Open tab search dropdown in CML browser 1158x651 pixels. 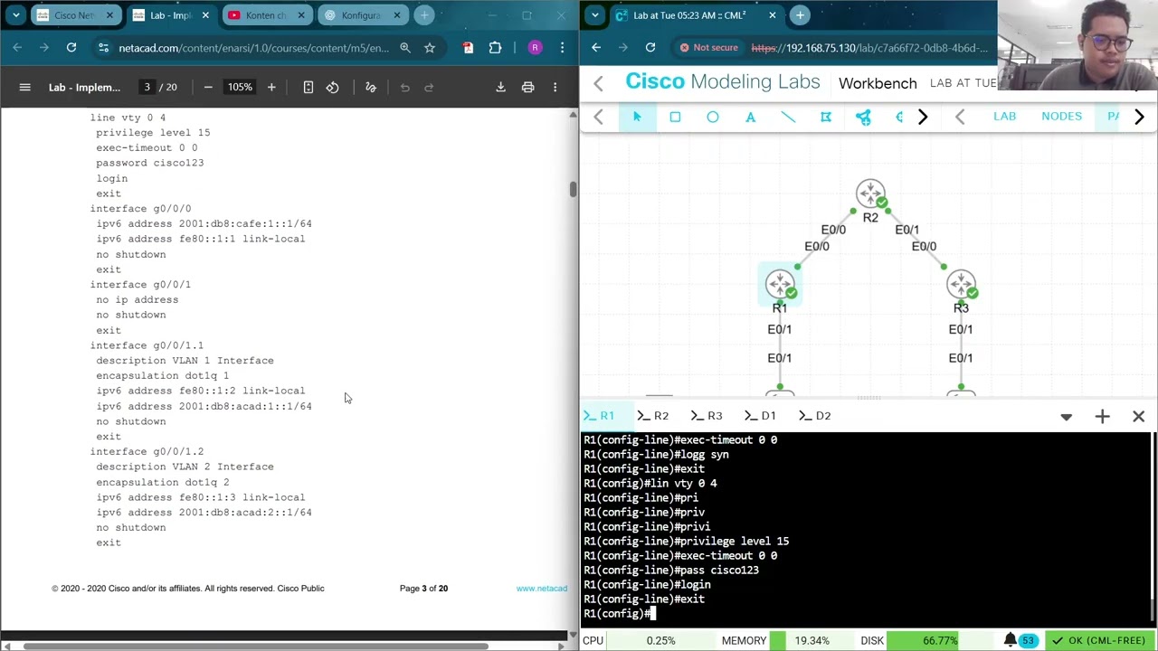593,15
